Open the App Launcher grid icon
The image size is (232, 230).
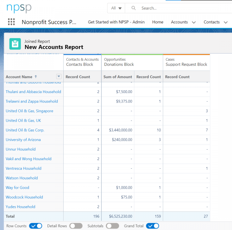click(x=11, y=22)
